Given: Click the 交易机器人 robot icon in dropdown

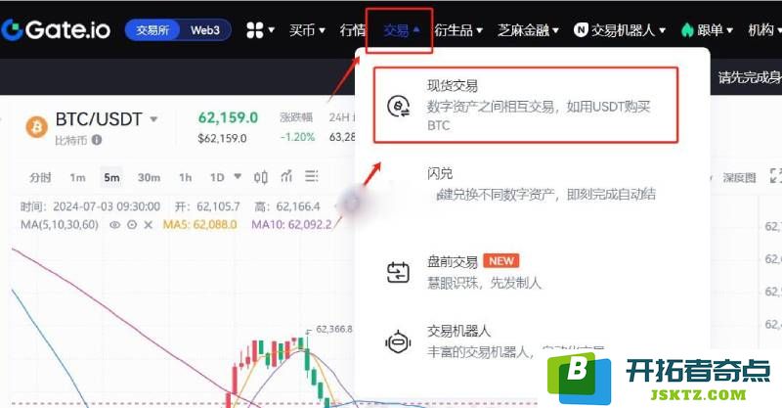Looking at the screenshot, I should [398, 342].
